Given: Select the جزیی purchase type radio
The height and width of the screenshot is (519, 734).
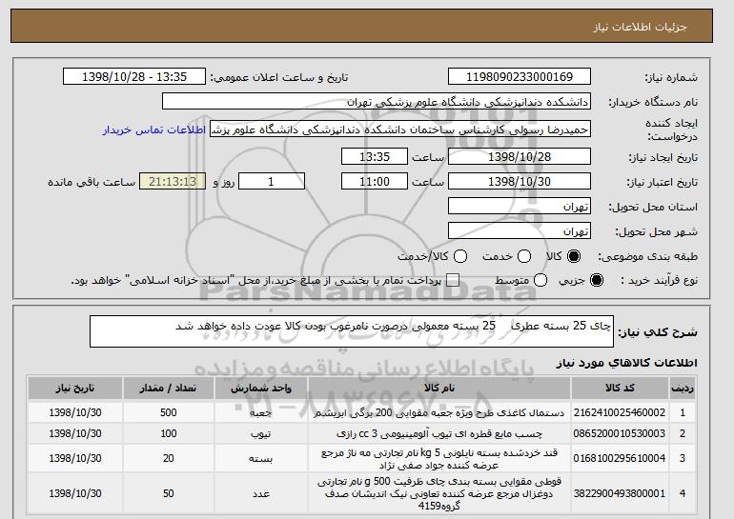Looking at the screenshot, I should tap(597, 281).
